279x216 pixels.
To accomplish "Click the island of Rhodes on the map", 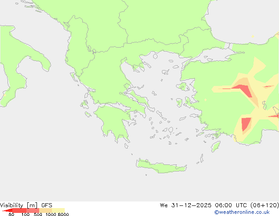I will pyautogui.click(x=216, y=146).
